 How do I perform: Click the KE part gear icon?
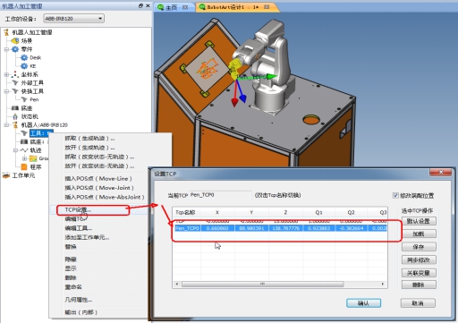click(24, 66)
